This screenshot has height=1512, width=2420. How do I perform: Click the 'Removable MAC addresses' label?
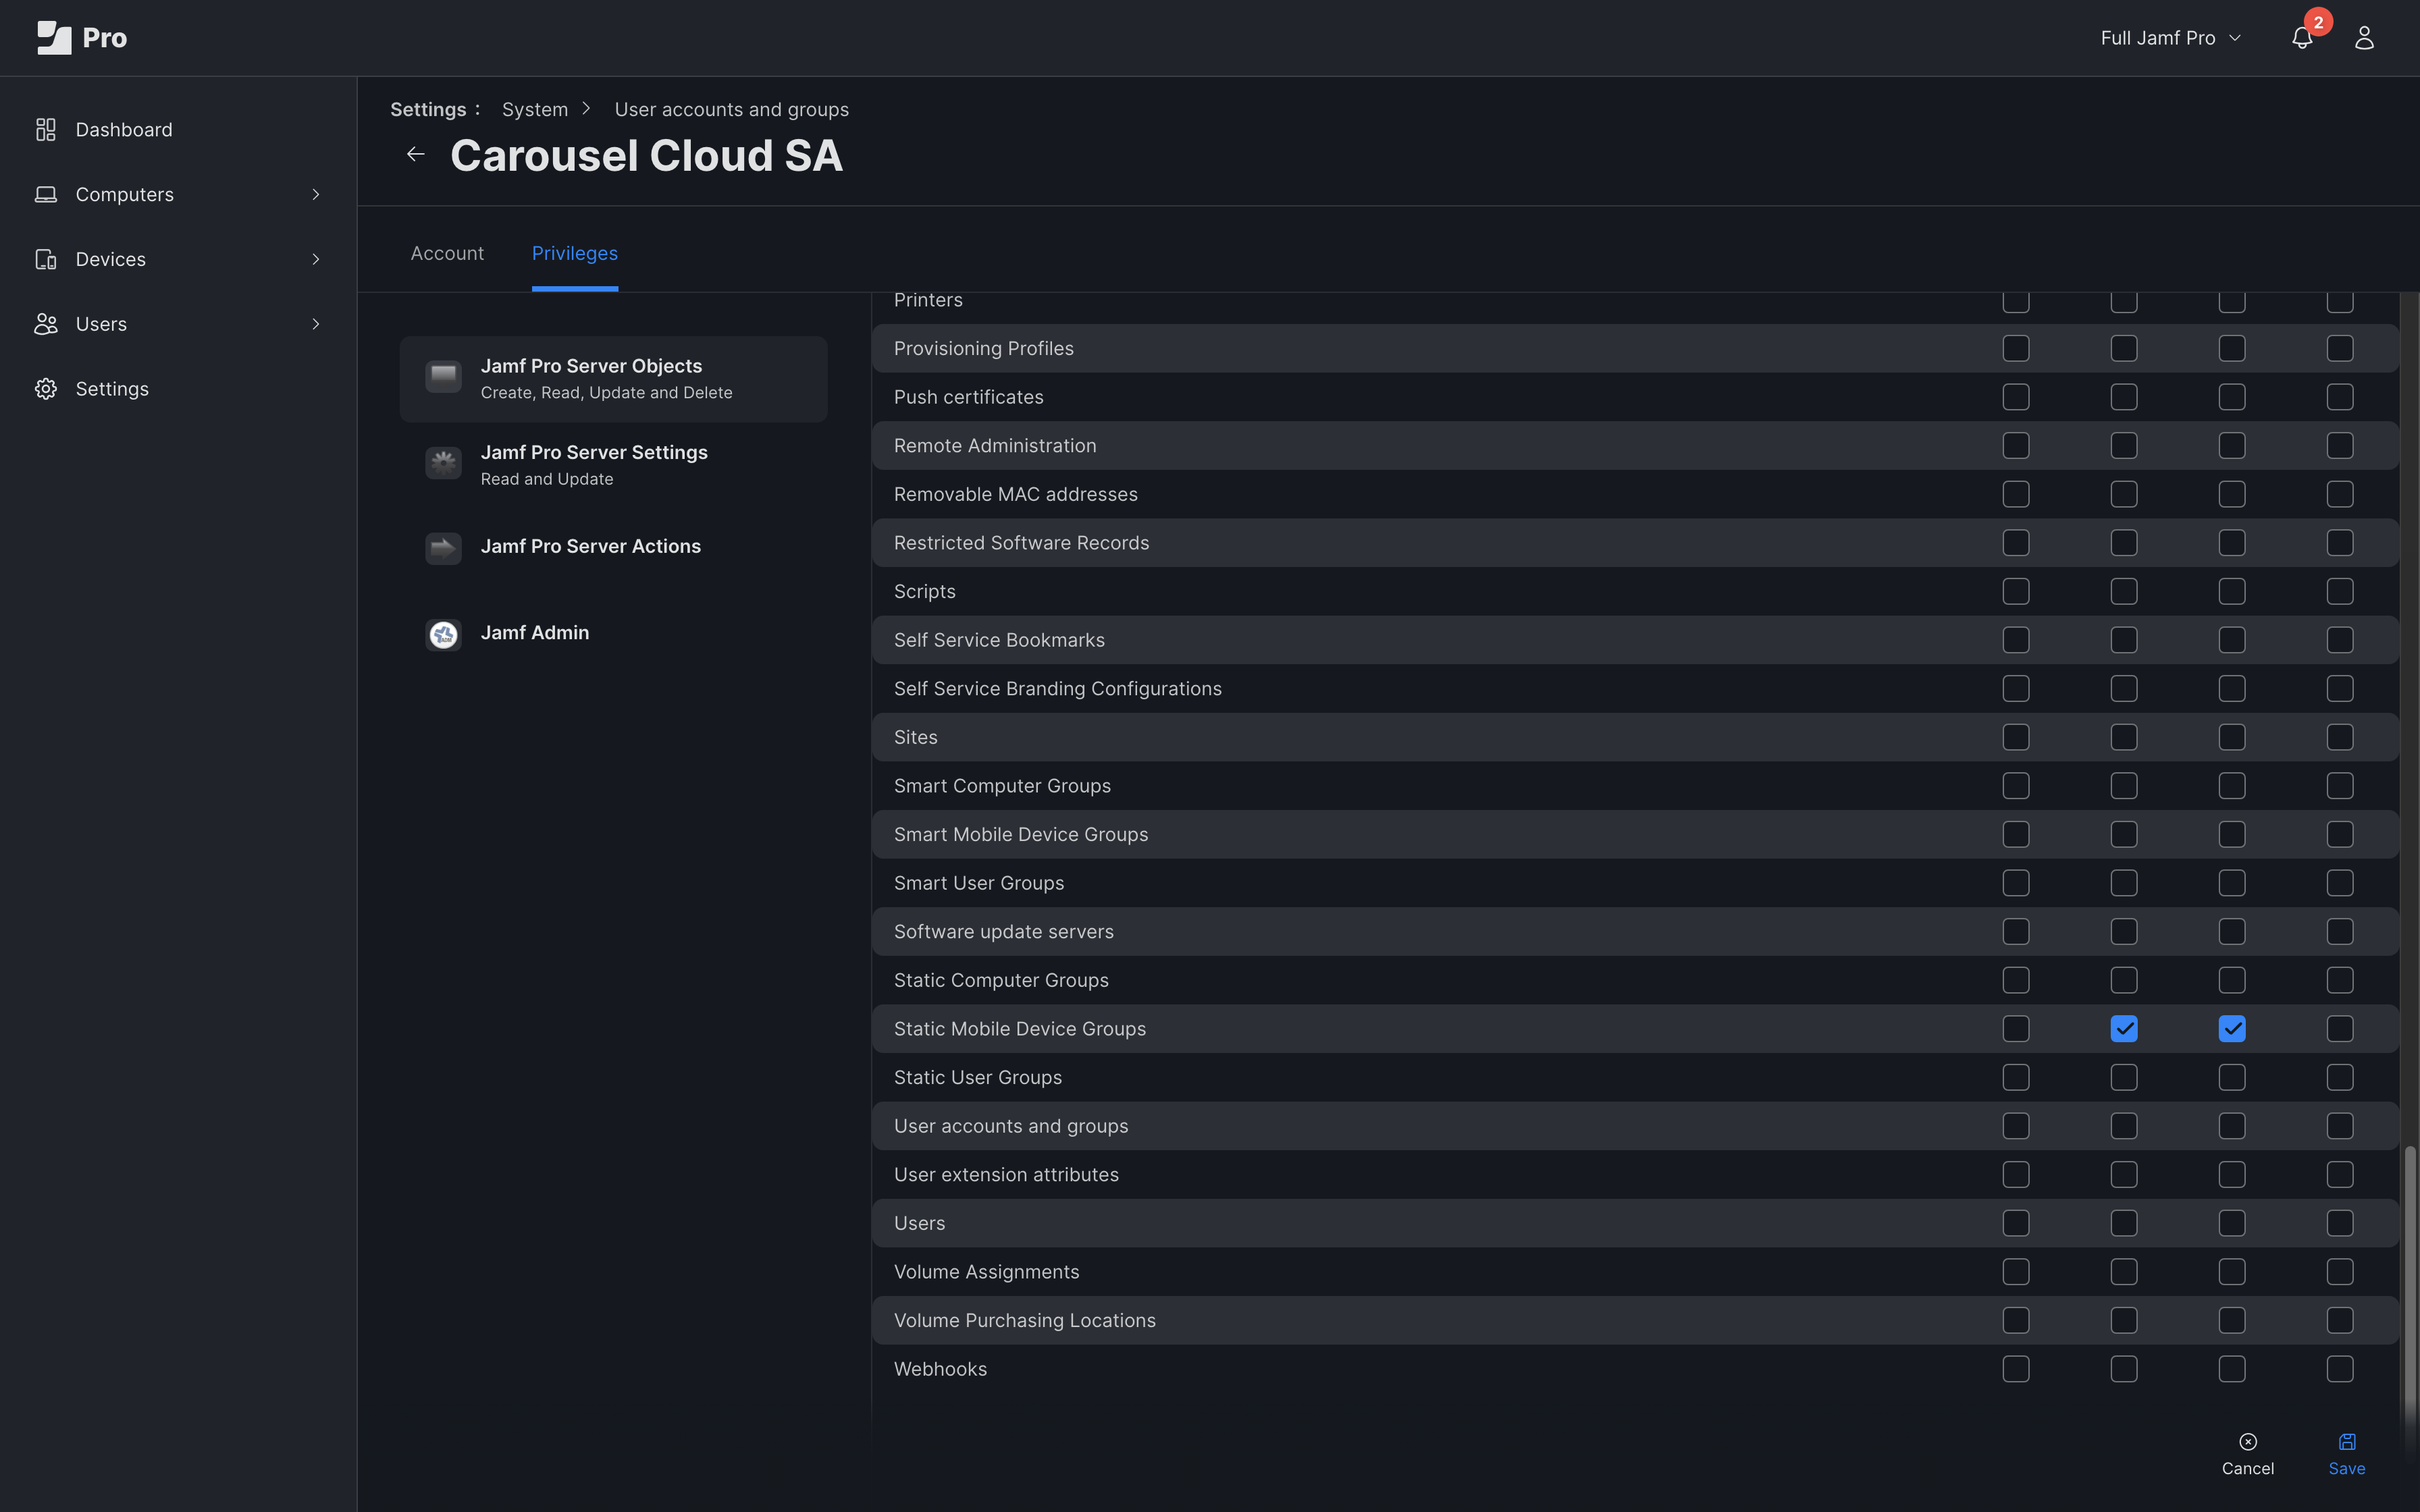pyautogui.click(x=1016, y=494)
